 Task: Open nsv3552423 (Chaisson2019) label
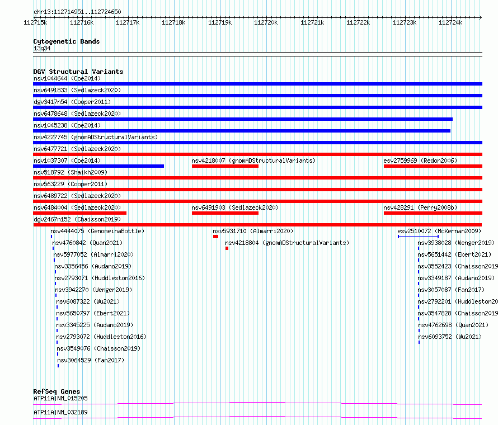coord(458,266)
